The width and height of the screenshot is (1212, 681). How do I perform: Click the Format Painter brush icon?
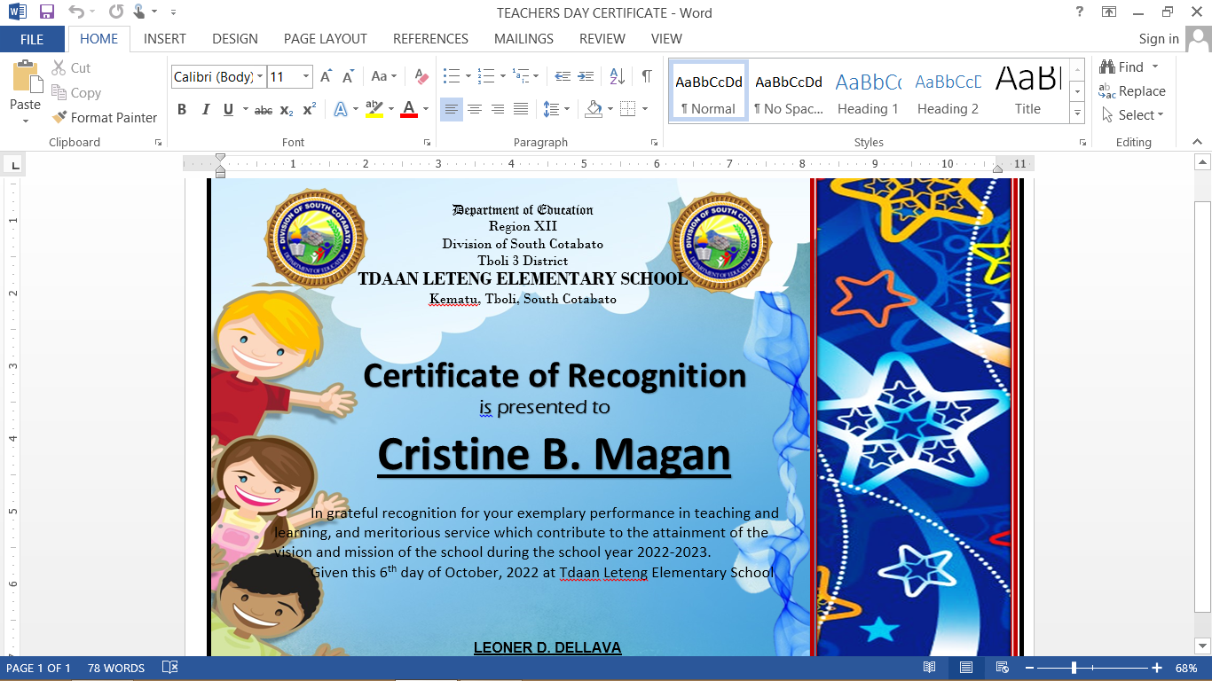(x=59, y=117)
